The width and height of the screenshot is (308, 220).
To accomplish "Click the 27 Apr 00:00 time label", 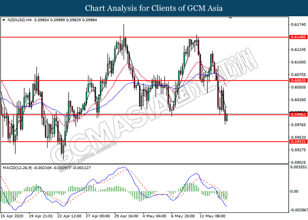I will (x=98, y=216).
